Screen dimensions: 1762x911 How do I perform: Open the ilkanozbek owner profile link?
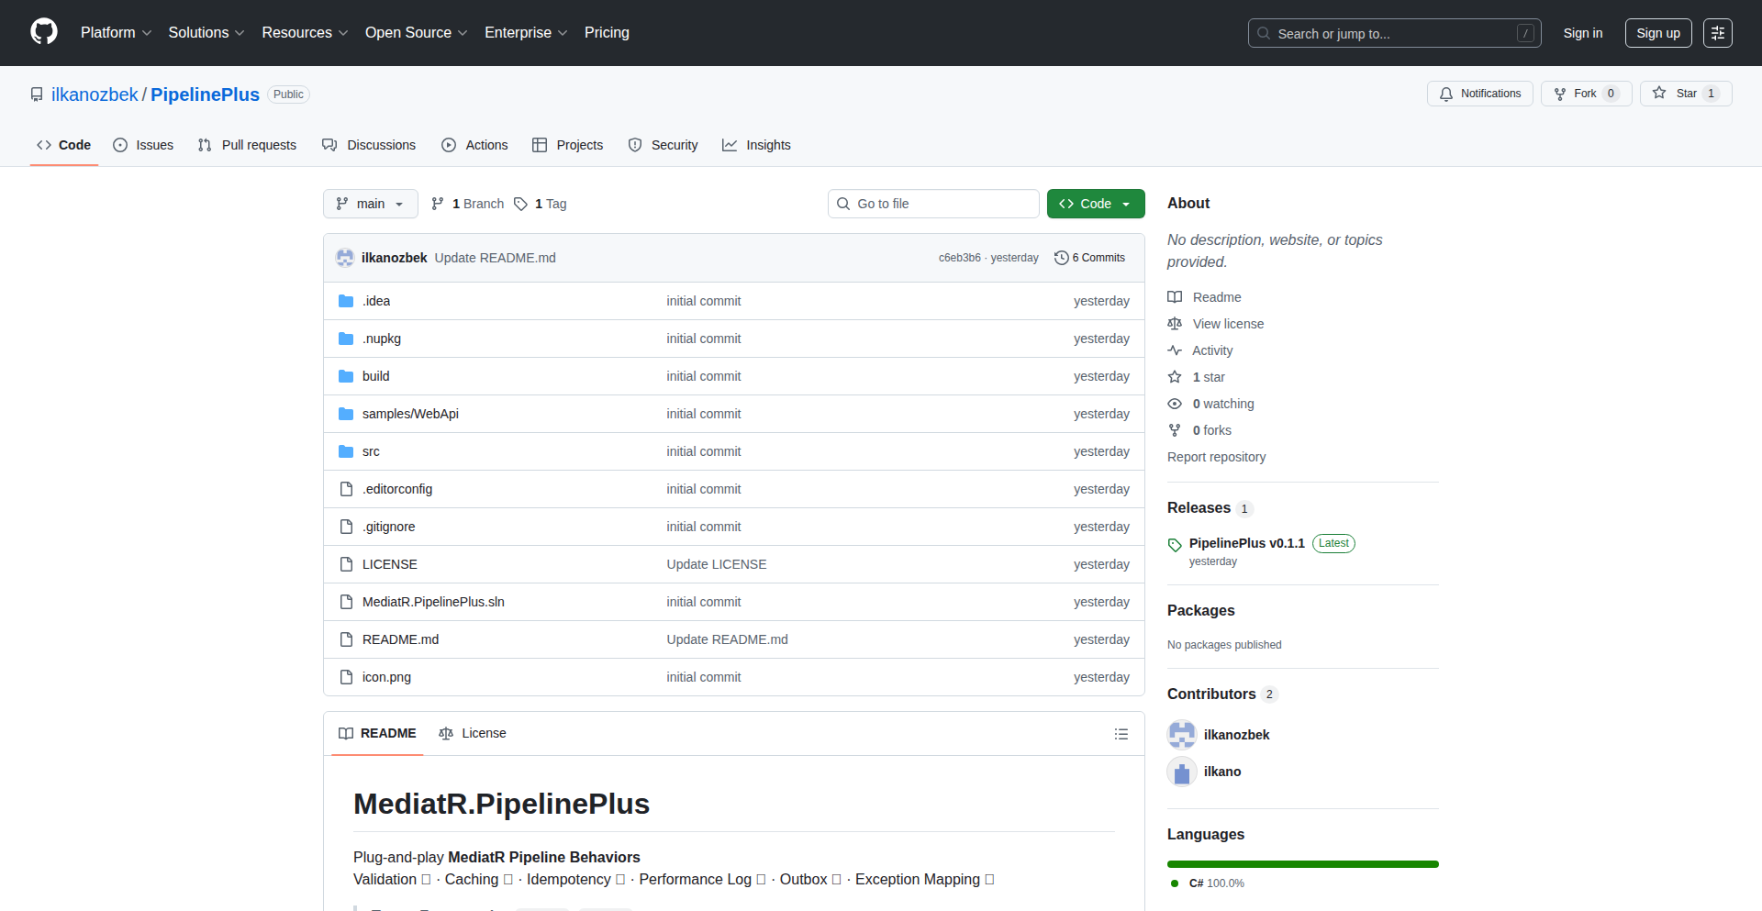pyautogui.click(x=95, y=94)
